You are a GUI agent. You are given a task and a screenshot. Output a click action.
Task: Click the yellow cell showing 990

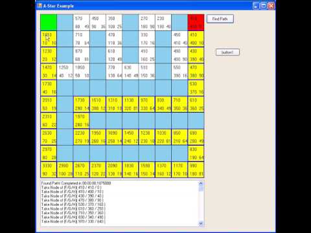196,170
